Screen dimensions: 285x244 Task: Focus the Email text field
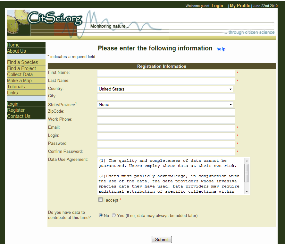coord(166,128)
